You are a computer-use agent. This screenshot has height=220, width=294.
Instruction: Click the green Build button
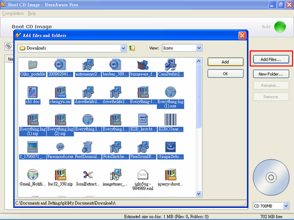tap(280, 27)
